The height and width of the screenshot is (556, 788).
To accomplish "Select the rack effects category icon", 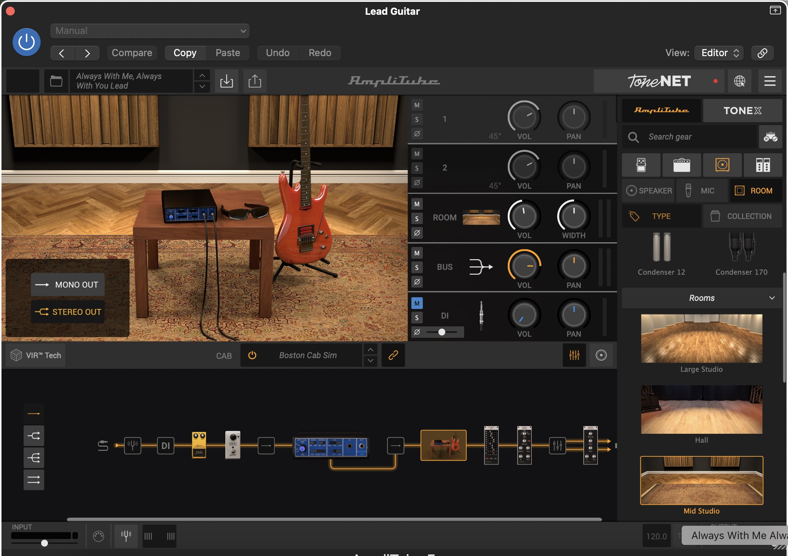I will point(763,165).
